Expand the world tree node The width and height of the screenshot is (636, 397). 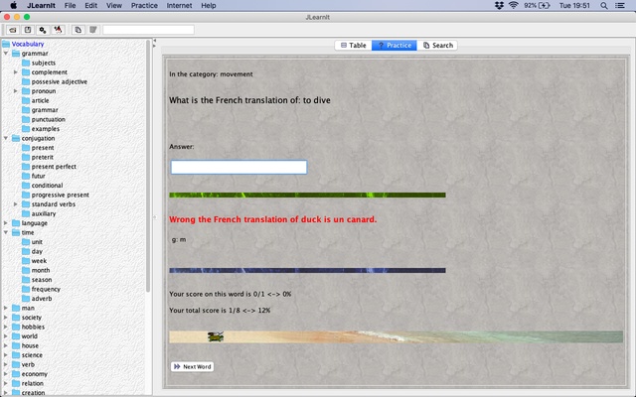6,336
